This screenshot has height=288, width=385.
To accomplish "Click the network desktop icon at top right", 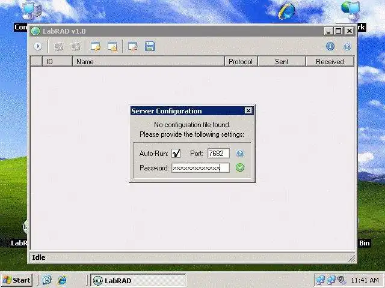I will tap(351, 10).
